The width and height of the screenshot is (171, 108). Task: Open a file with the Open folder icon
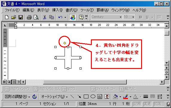(14, 17)
